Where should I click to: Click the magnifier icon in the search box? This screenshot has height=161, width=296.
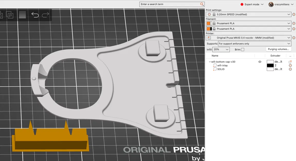click(x=202, y=4)
